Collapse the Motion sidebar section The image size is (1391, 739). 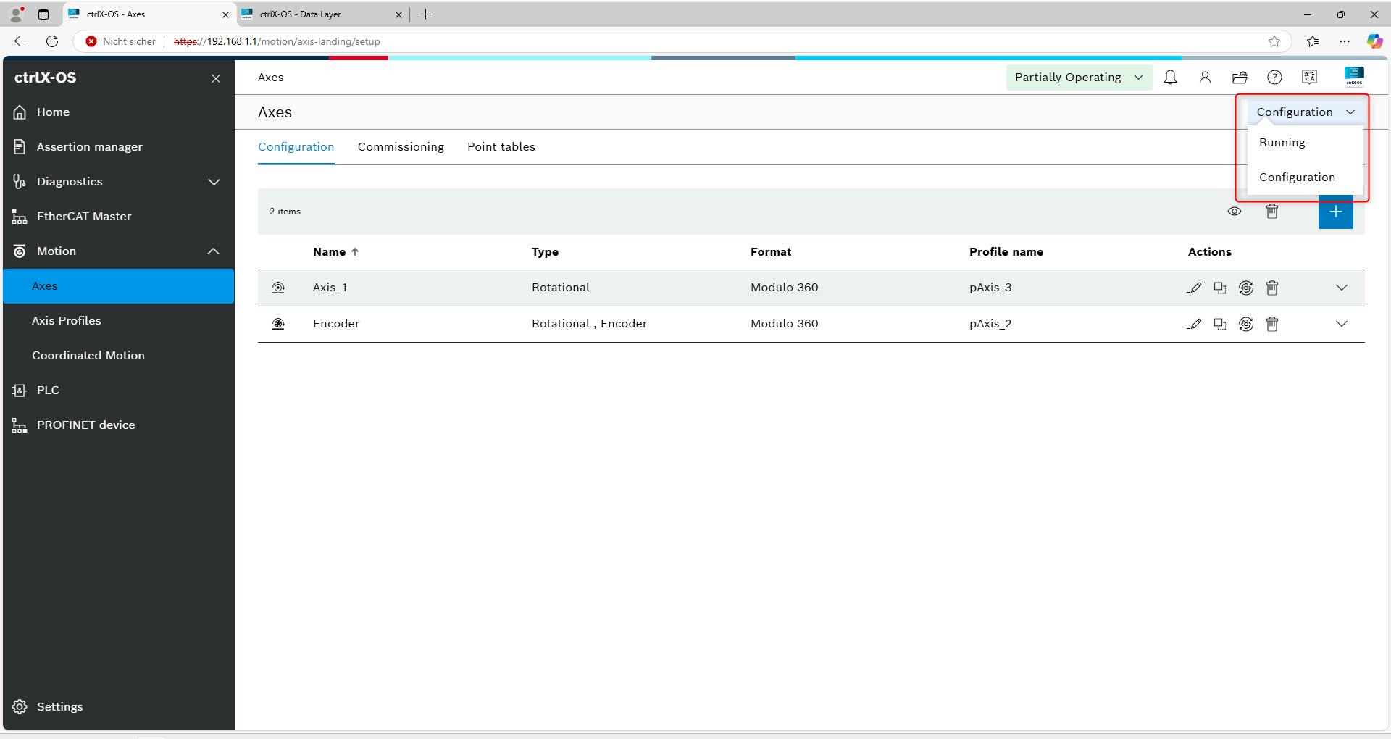pos(213,251)
